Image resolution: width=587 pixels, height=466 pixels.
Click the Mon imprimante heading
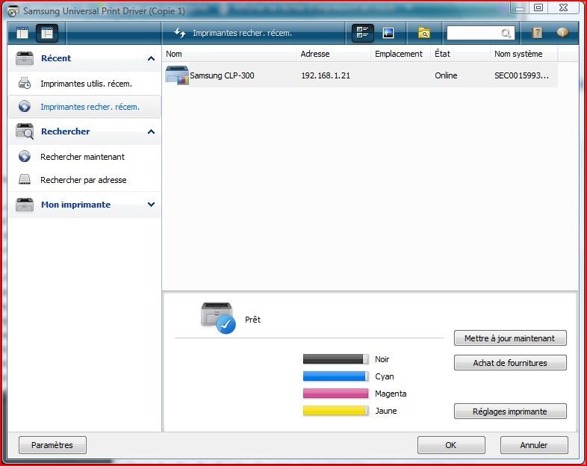point(76,205)
